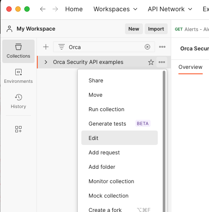This screenshot has width=209, height=212.
Task: Switch to the Overview tab
Action: (x=191, y=67)
